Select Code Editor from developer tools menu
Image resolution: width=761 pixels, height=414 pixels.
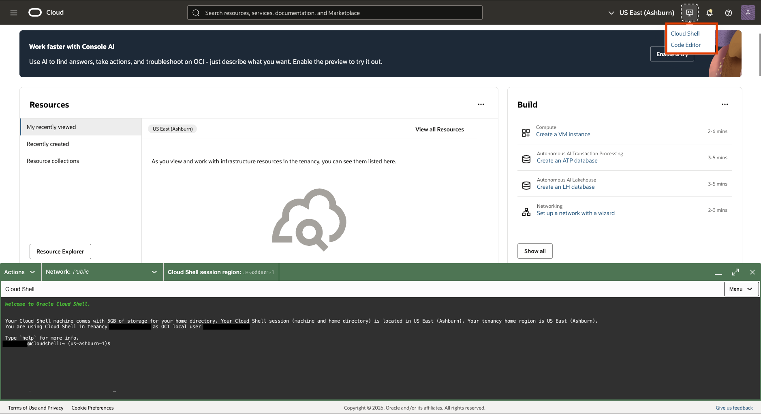[x=686, y=45]
